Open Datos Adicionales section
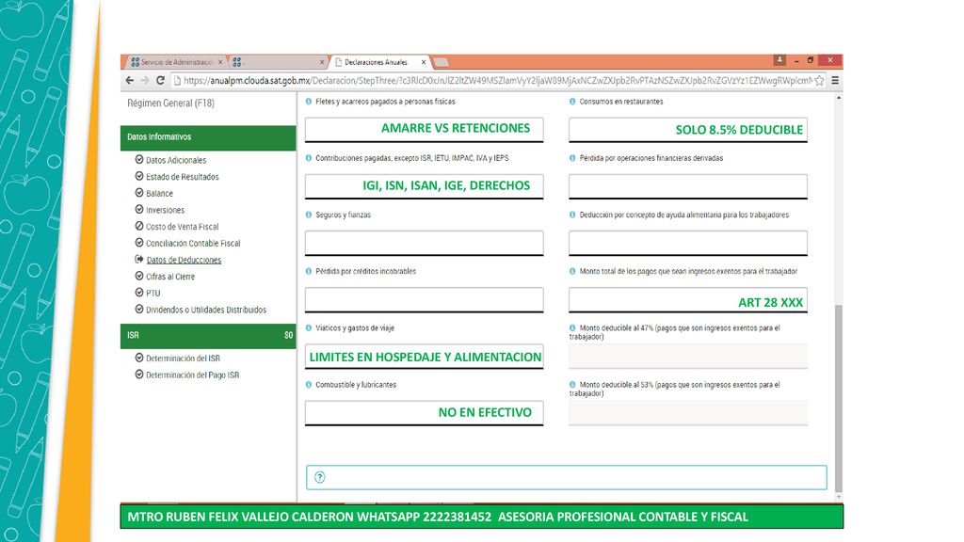This screenshot has height=542, width=964. click(x=176, y=160)
